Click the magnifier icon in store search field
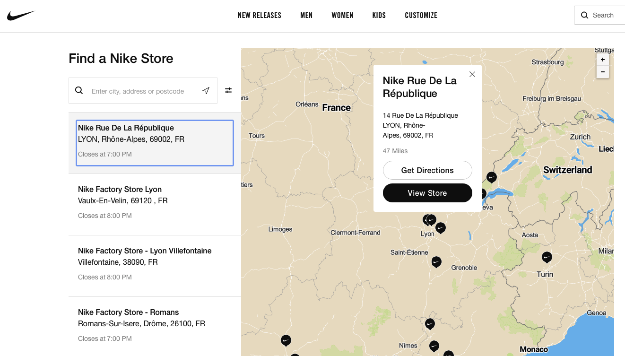Viewport: 625px width, 356px height. coord(79,90)
